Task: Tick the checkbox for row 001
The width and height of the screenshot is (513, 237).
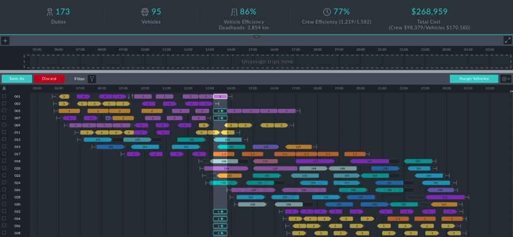Action: coord(4,97)
